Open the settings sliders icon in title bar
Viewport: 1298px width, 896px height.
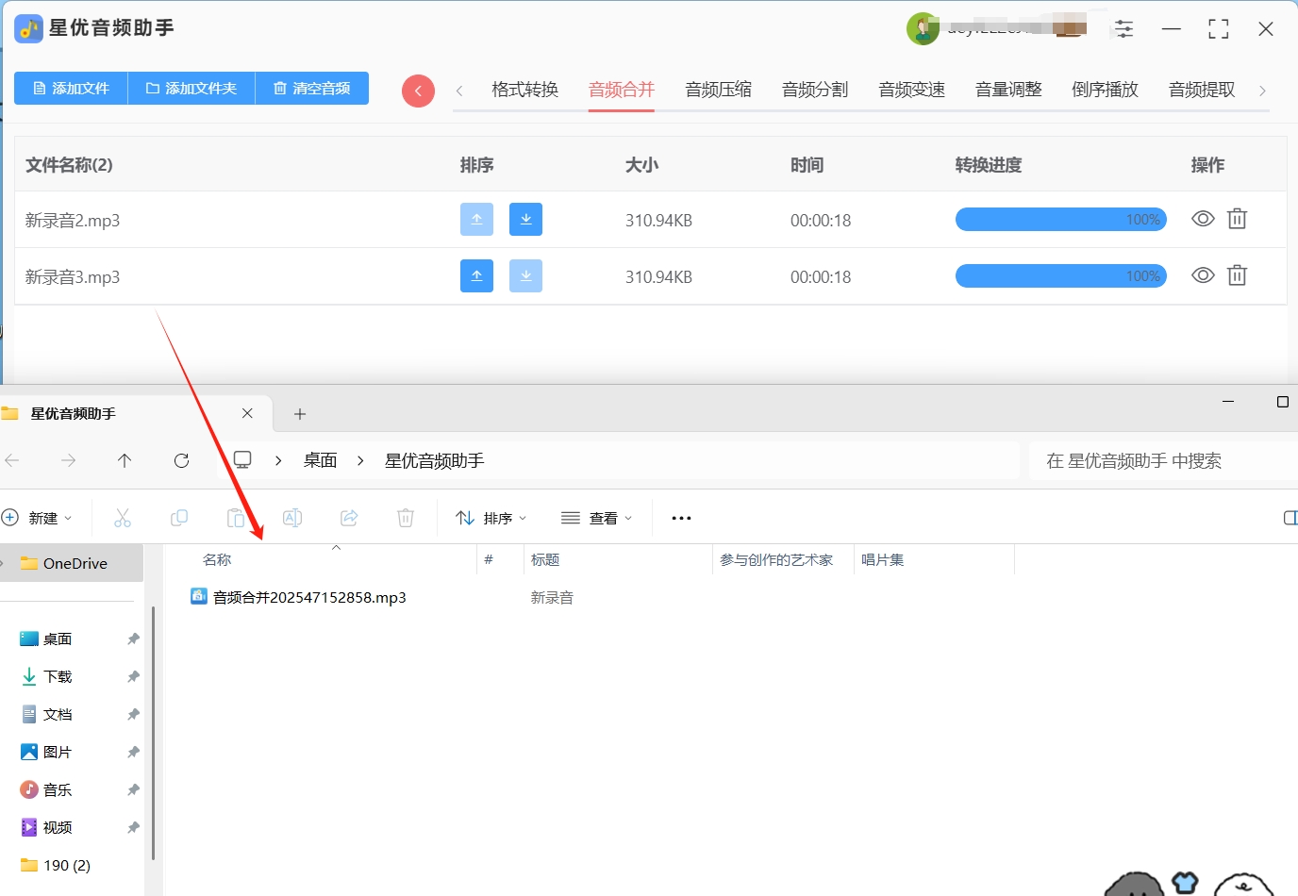1123,28
